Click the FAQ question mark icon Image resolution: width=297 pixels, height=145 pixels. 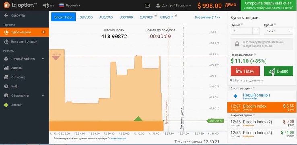coord(6,86)
